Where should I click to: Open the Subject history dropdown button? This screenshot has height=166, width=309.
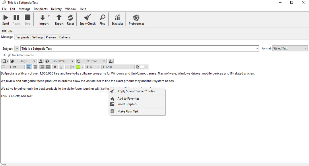[17, 49]
